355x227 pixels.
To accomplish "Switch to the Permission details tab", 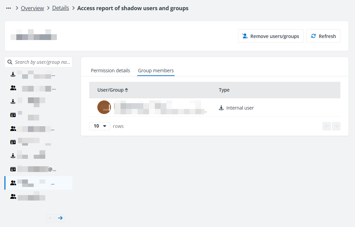I will [110, 70].
